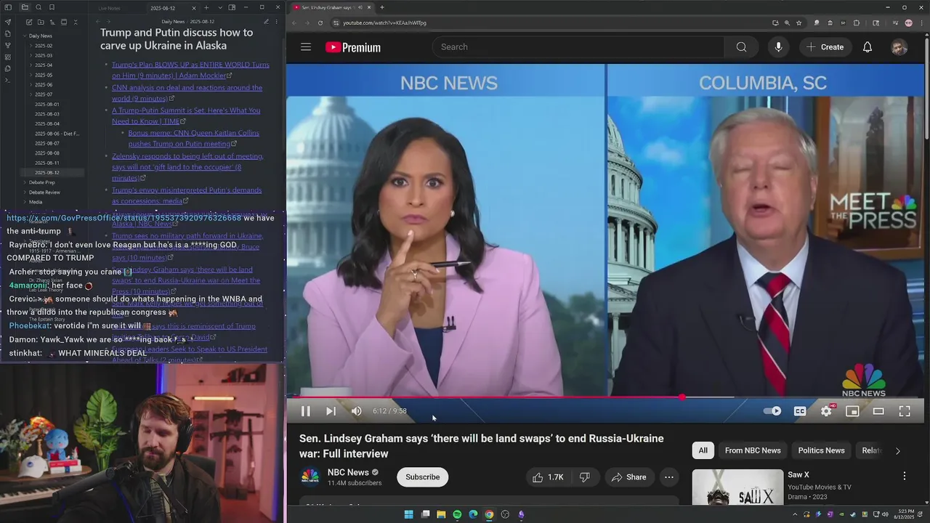This screenshot has height=523, width=930.
Task: Expand the 2025-07 folder
Action: pyautogui.click(x=42, y=94)
